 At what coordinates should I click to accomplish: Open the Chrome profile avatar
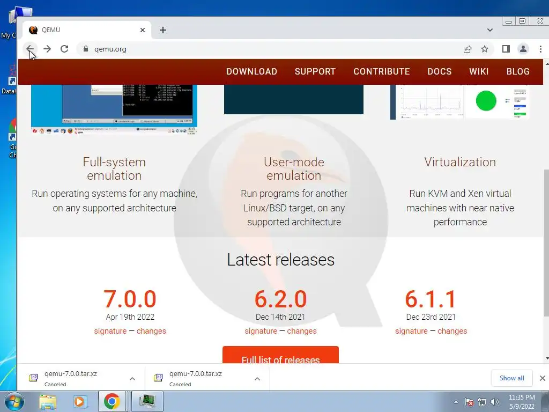click(523, 49)
